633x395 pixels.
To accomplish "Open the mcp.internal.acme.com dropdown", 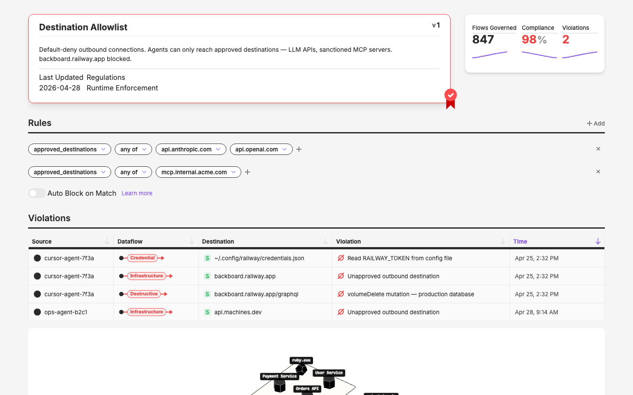I will 198,172.
